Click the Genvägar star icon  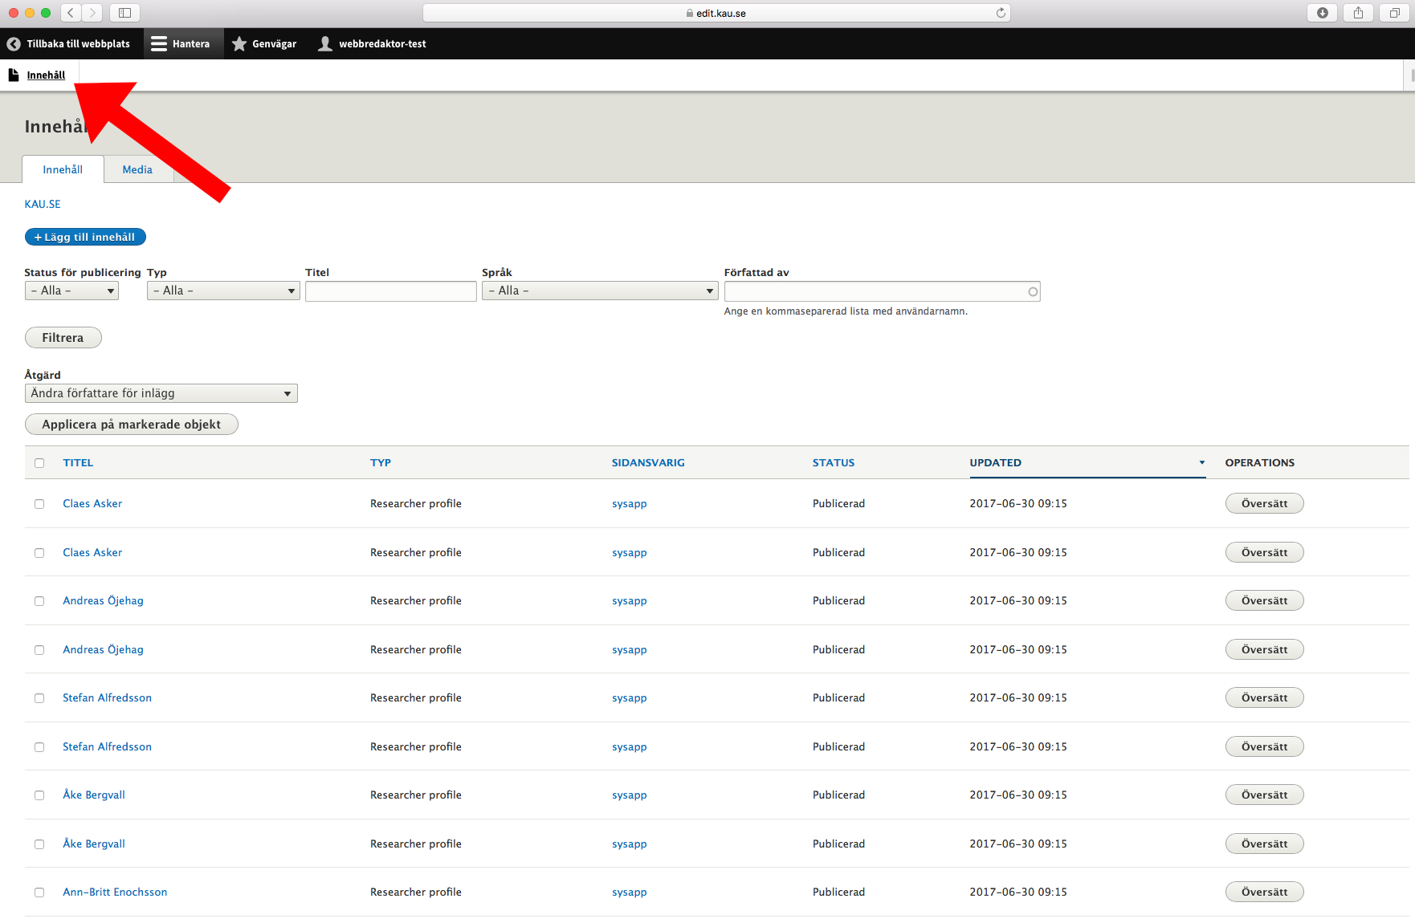pos(239,44)
